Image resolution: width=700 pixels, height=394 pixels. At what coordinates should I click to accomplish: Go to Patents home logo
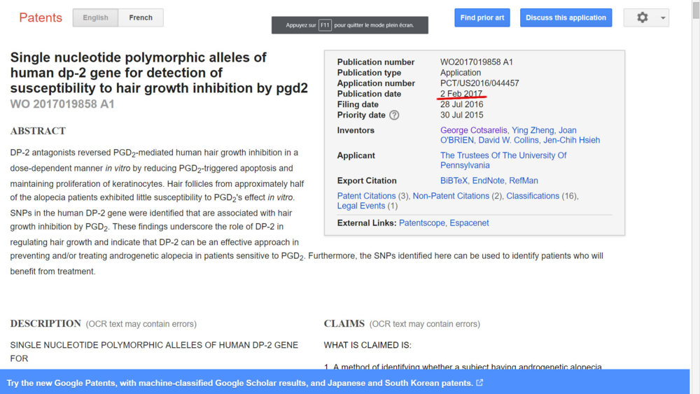pos(41,17)
